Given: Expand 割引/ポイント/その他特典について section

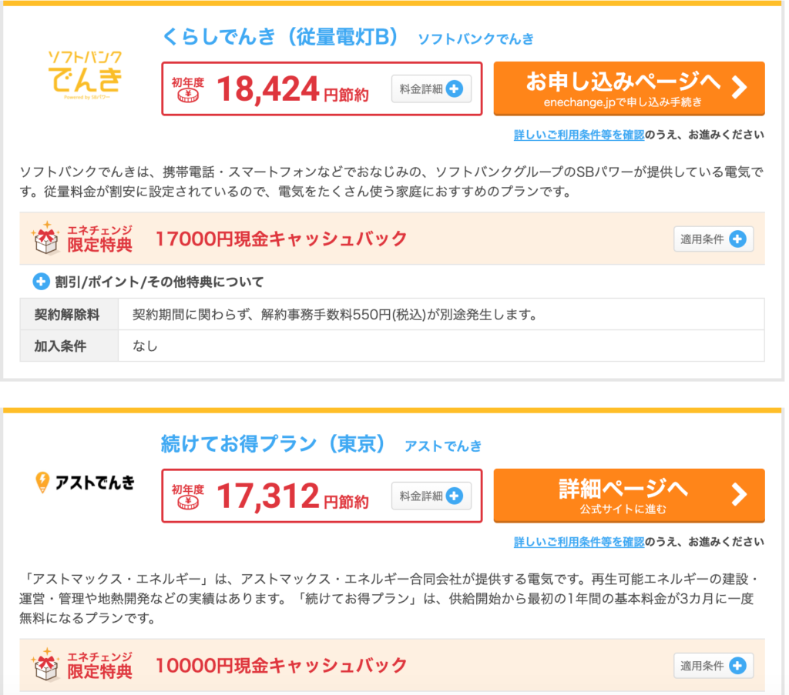Looking at the screenshot, I should coord(149,282).
